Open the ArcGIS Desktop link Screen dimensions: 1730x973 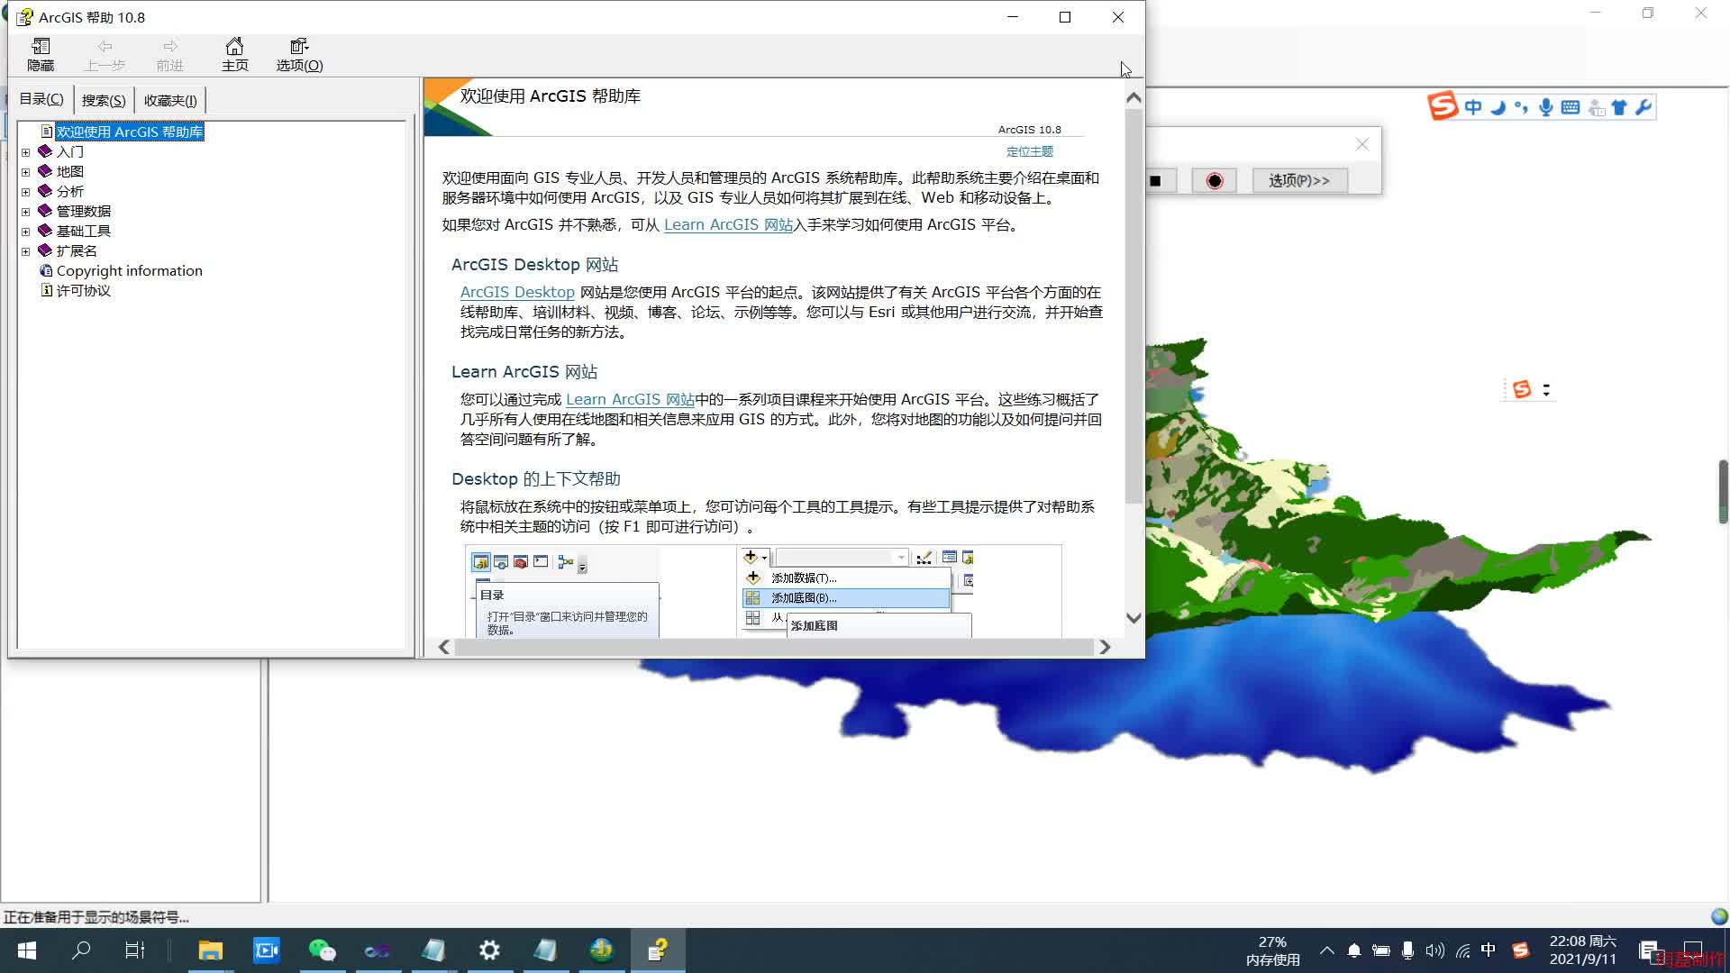(x=517, y=292)
